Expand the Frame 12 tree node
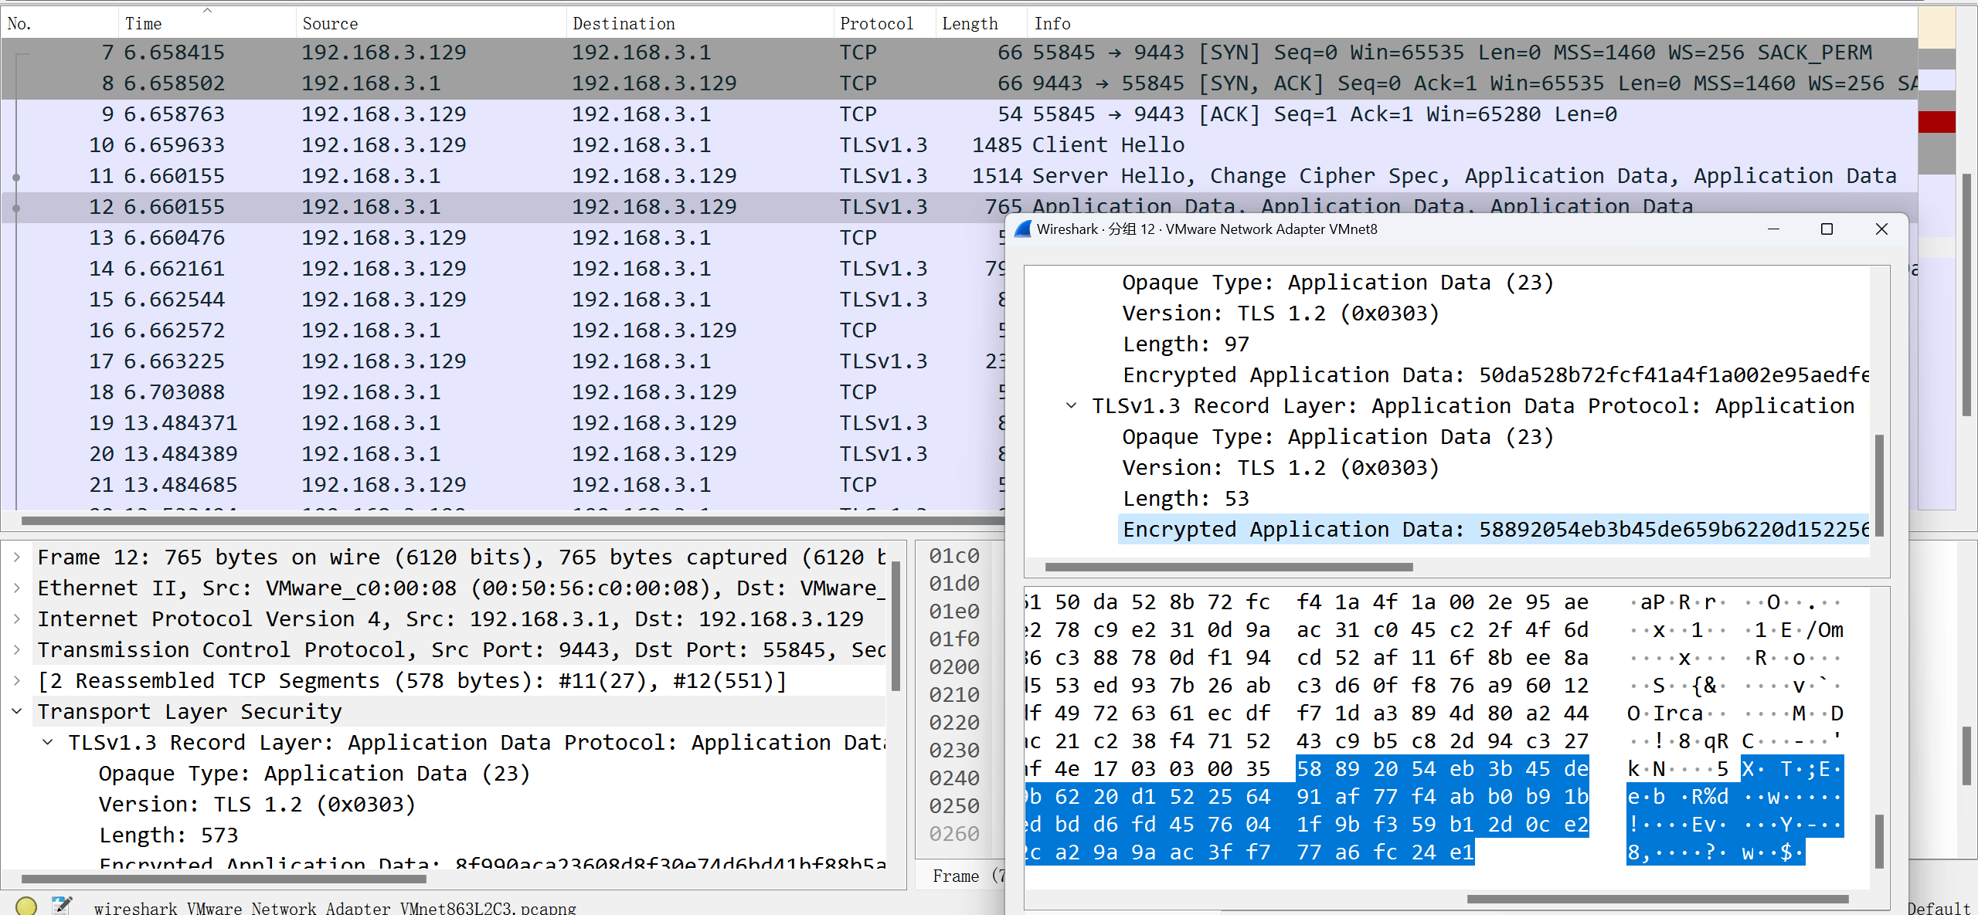 click(x=17, y=557)
